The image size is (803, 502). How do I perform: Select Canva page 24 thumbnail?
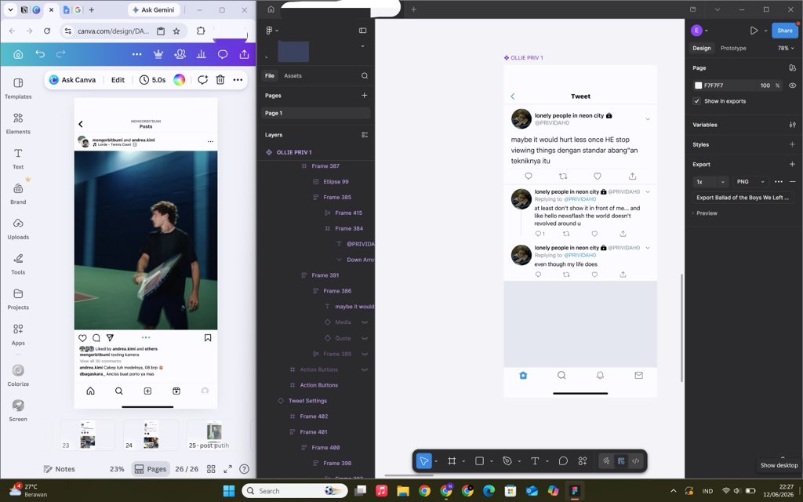pyautogui.click(x=151, y=435)
